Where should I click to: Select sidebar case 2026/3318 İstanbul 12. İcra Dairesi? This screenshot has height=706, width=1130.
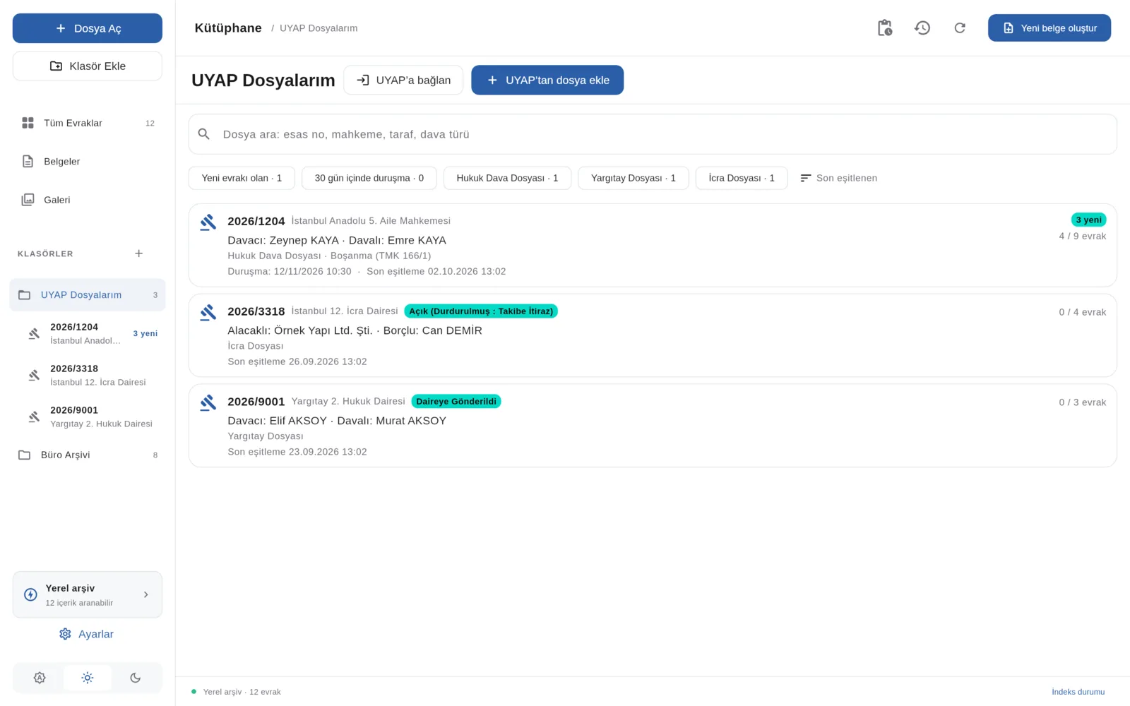[88, 375]
